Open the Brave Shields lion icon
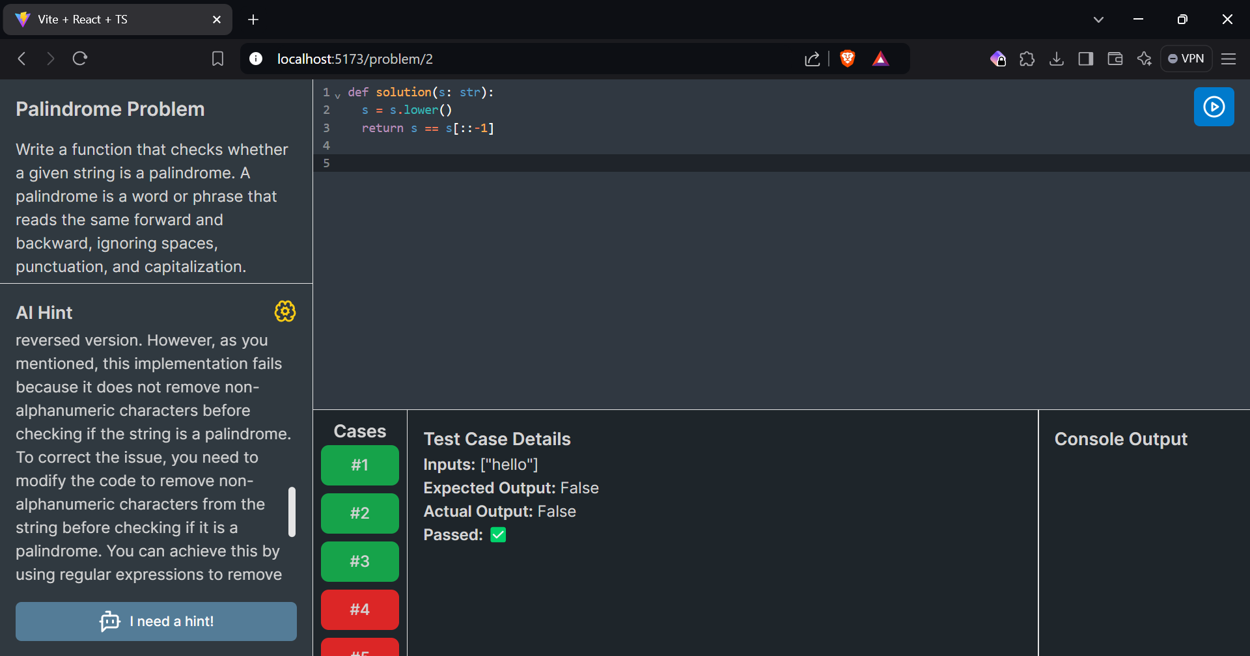This screenshot has height=656, width=1250. pyautogui.click(x=847, y=59)
